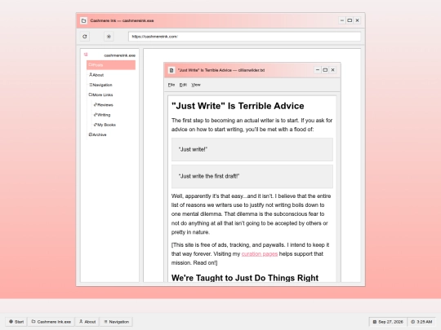Image resolution: width=441 pixels, height=330 pixels.
Task: Toggle the theme brightness icon in the toolbar
Action: [109, 37]
